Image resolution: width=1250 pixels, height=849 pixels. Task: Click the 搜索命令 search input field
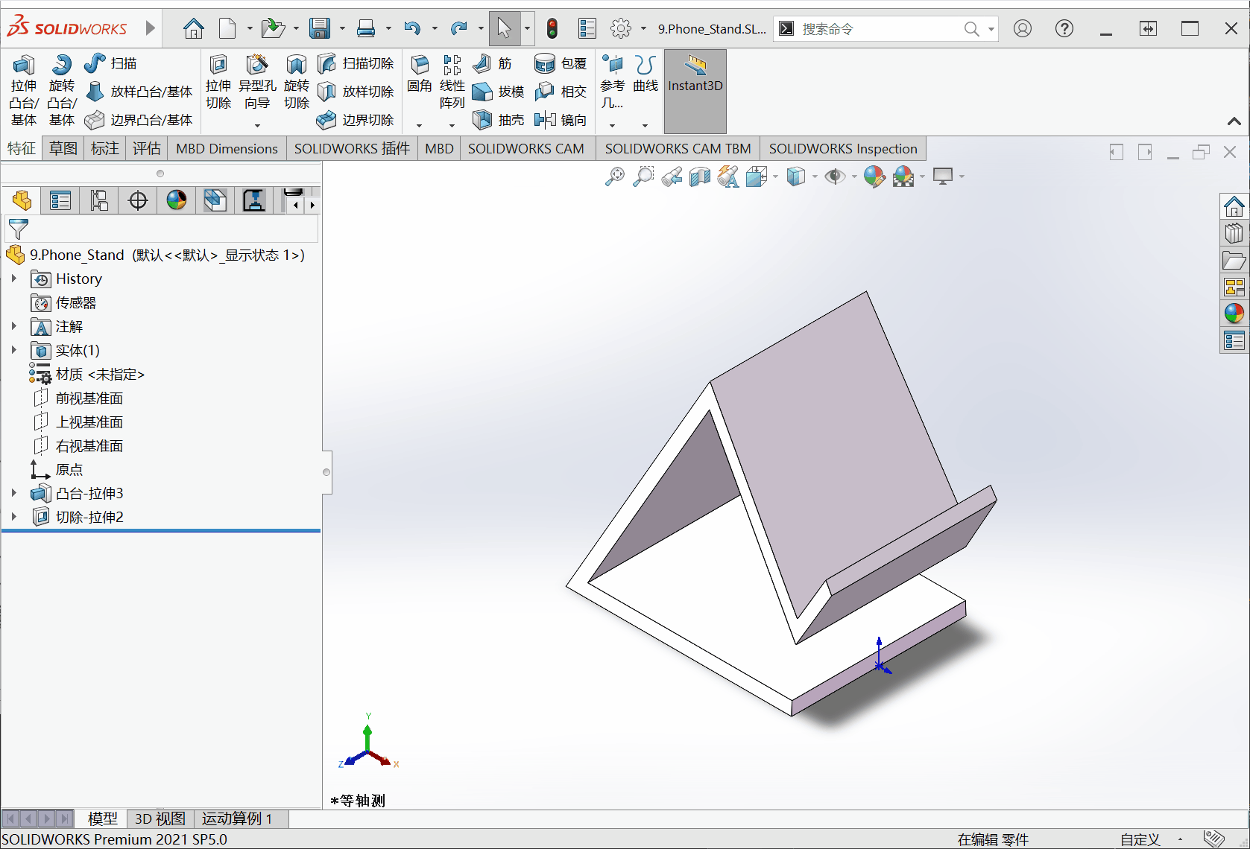point(880,29)
